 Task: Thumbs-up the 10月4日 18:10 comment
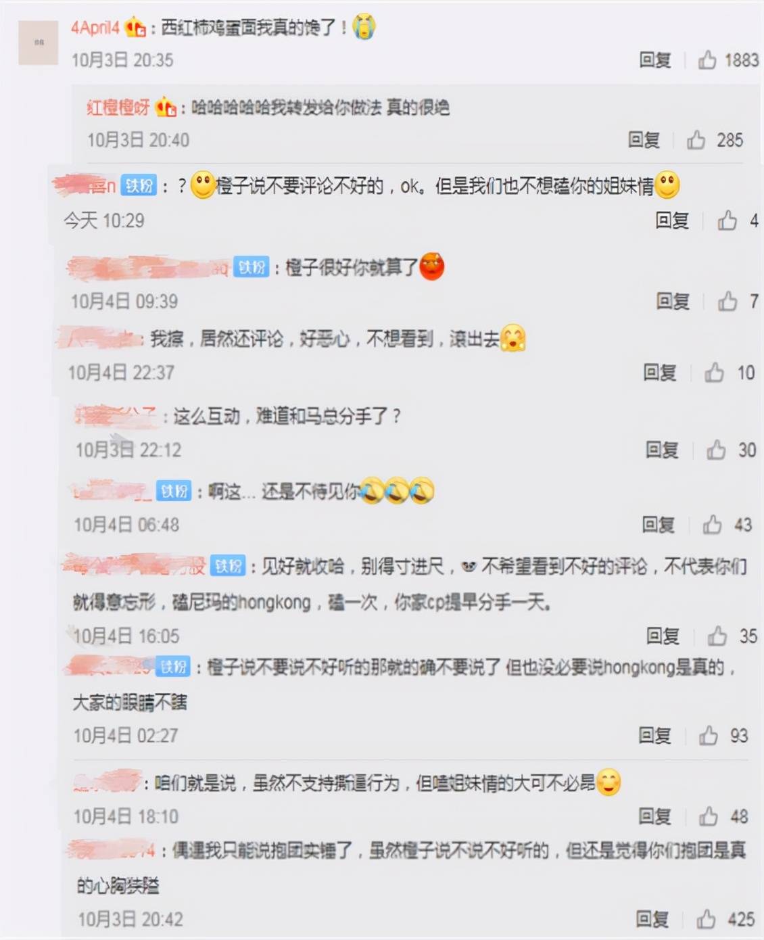[x=709, y=816]
